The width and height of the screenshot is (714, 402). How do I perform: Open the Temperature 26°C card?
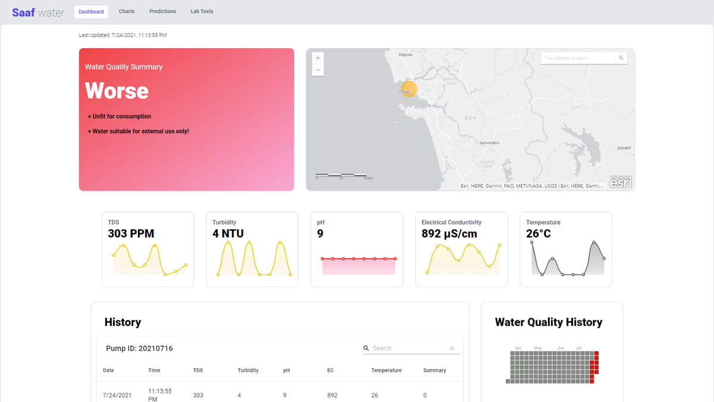click(x=566, y=249)
